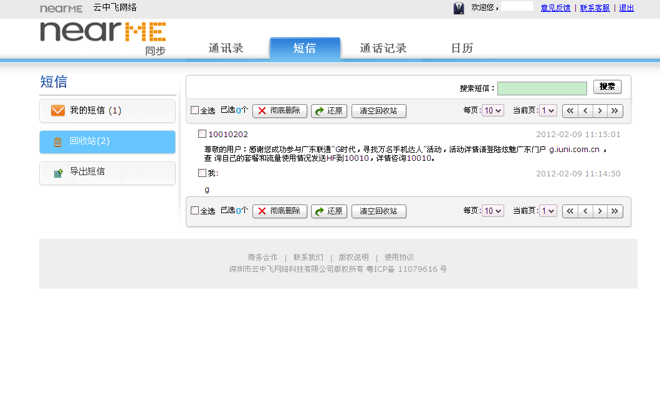
Task: Switch to 通讯录 tab
Action: point(226,49)
